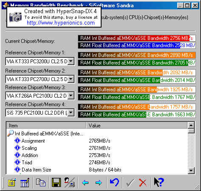Click the RAM Float Bandwidth 2014 MB/s bar

pos(137,80)
